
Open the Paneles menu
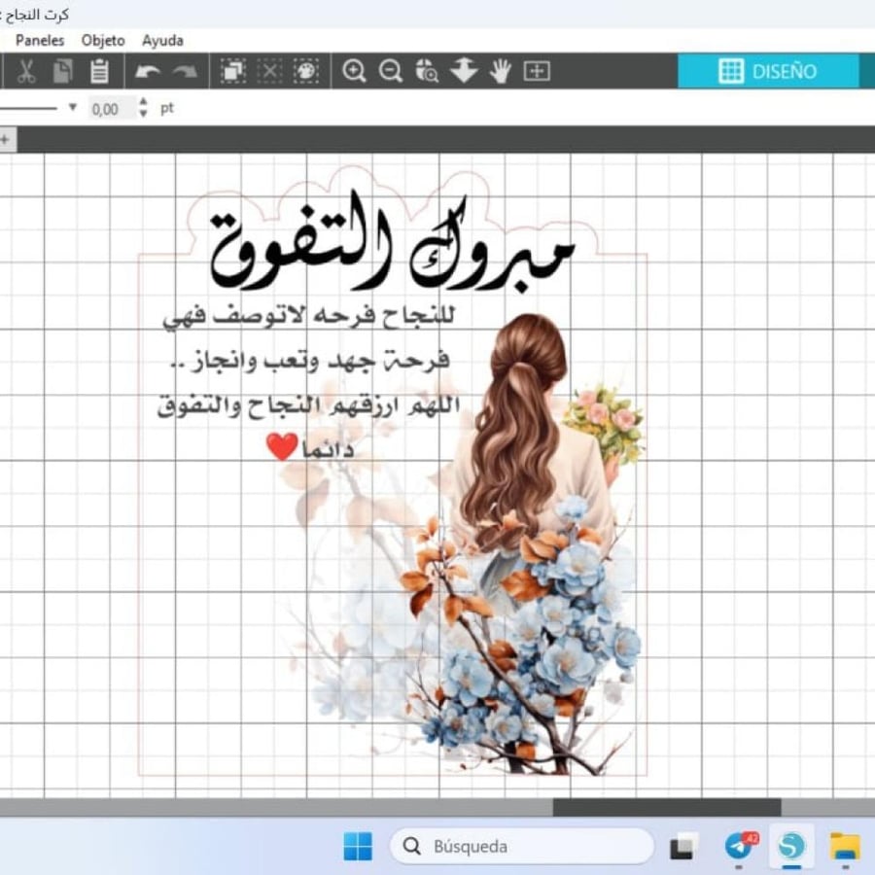40,40
